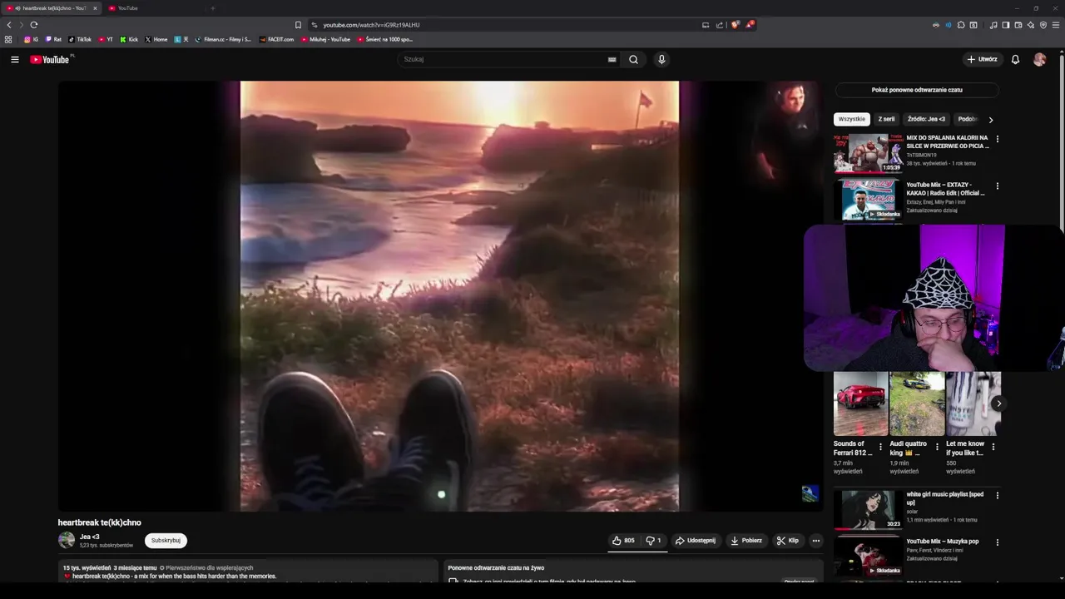Show next Shorts with the arrow
The image size is (1065, 599).
tap(998, 403)
